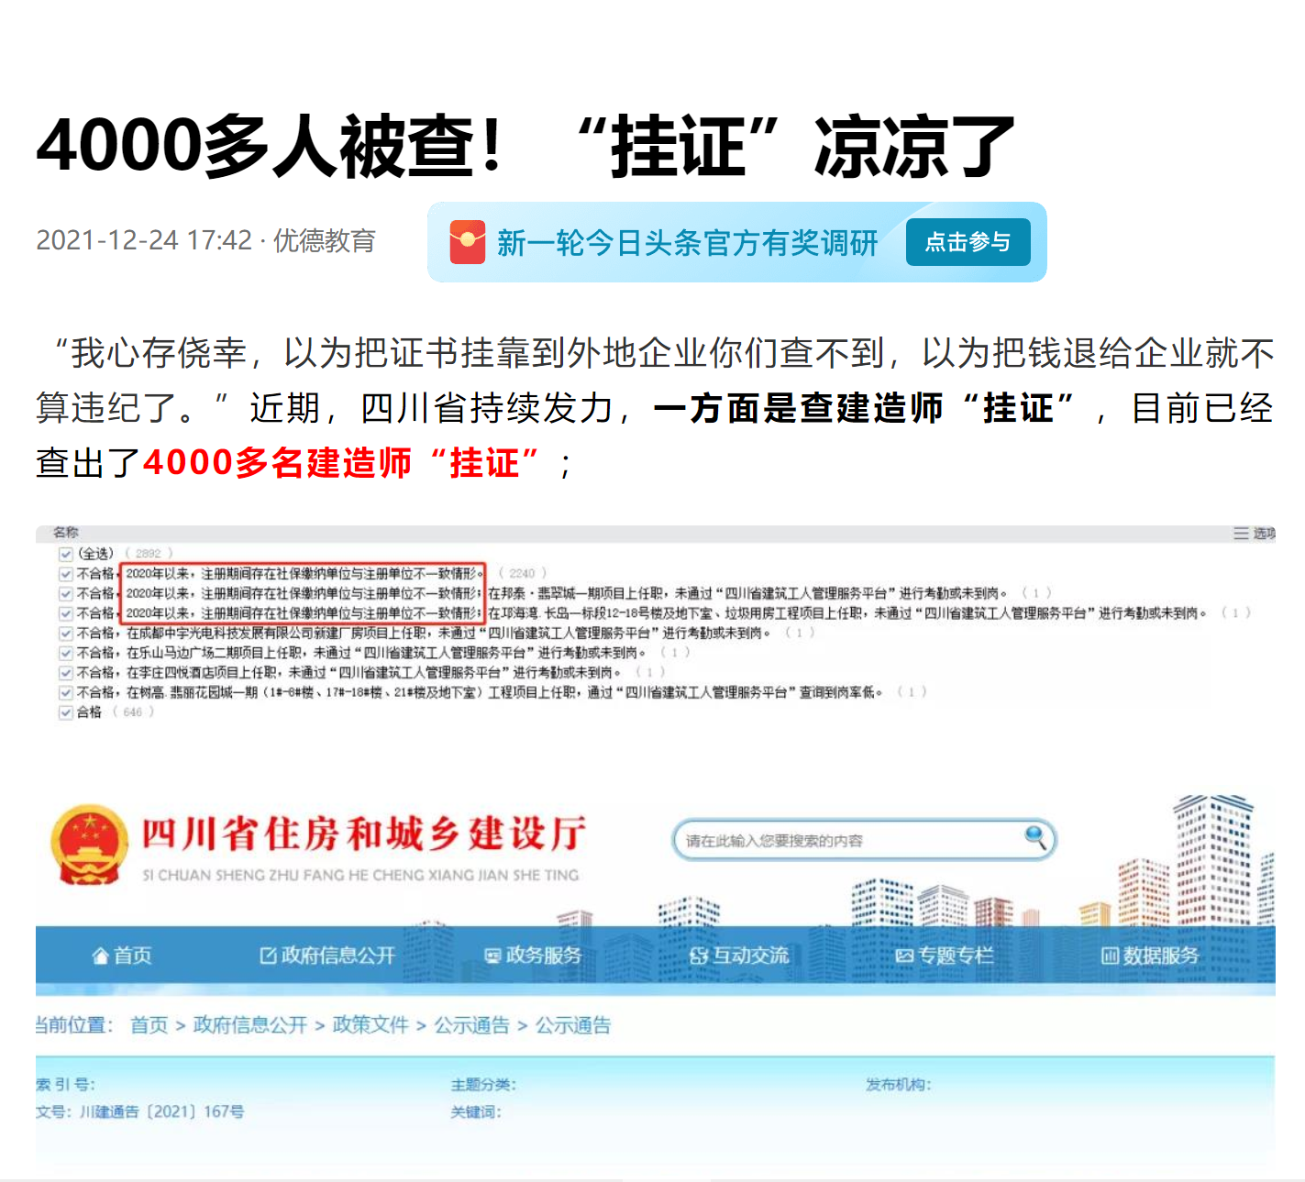Toggle the 不合格 checkbox for 邛海湾 长岛一标段

click(x=66, y=613)
